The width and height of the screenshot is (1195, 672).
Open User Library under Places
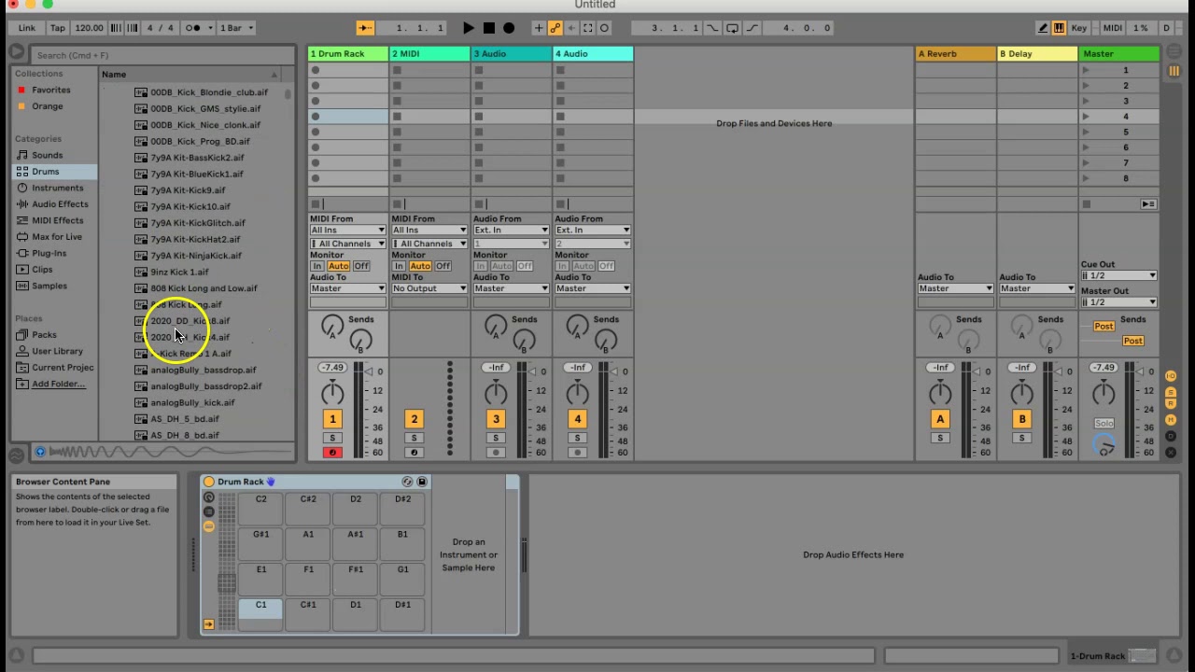click(57, 351)
